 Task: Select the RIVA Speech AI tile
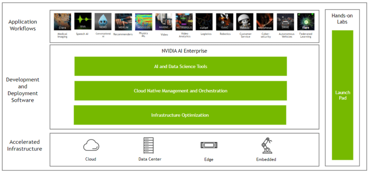pos(83,22)
